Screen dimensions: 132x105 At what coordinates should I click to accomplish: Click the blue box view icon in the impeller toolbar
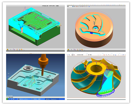[x=116, y=55]
